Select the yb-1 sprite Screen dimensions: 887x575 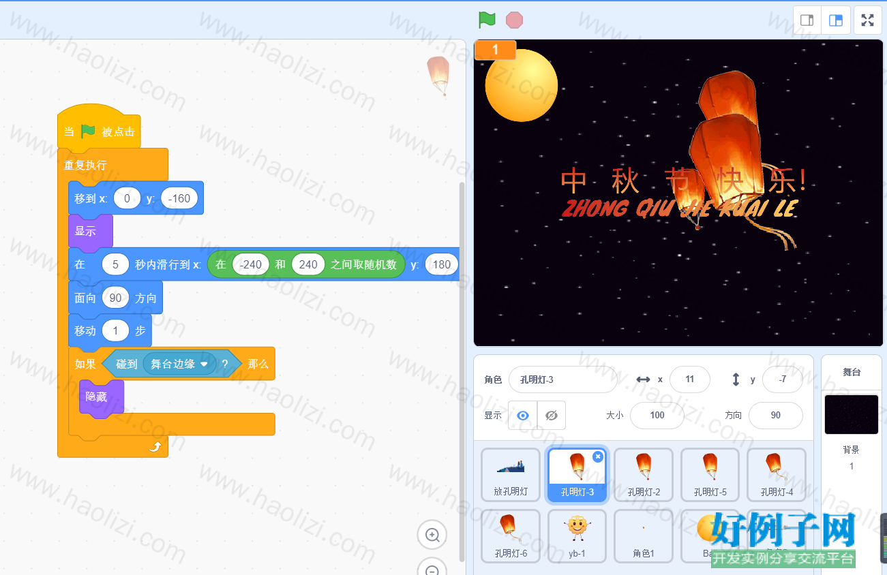click(x=577, y=536)
